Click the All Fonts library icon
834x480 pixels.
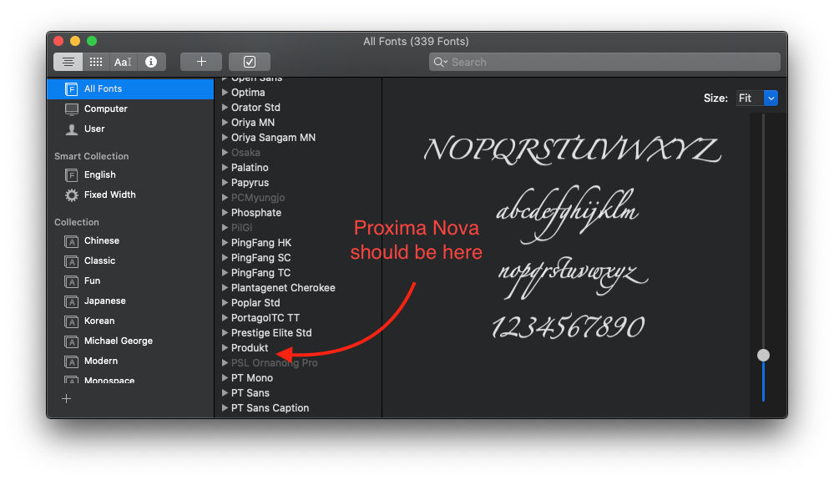pyautogui.click(x=71, y=88)
